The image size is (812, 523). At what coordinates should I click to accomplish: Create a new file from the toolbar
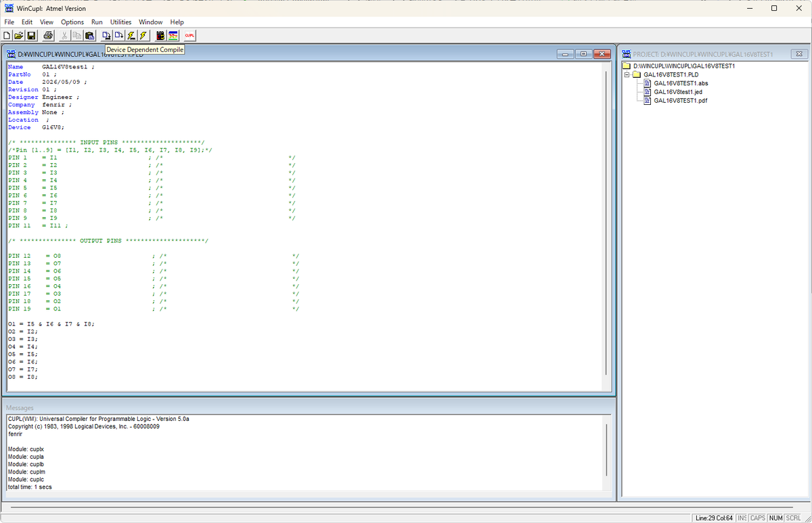point(7,35)
